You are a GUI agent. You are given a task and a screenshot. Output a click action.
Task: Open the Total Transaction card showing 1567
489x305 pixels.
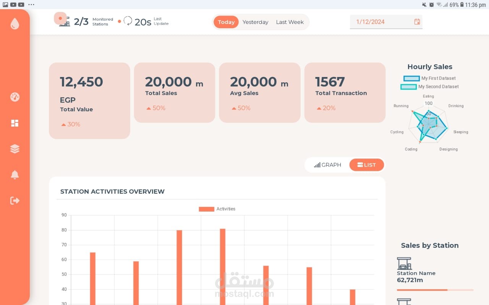click(x=345, y=93)
